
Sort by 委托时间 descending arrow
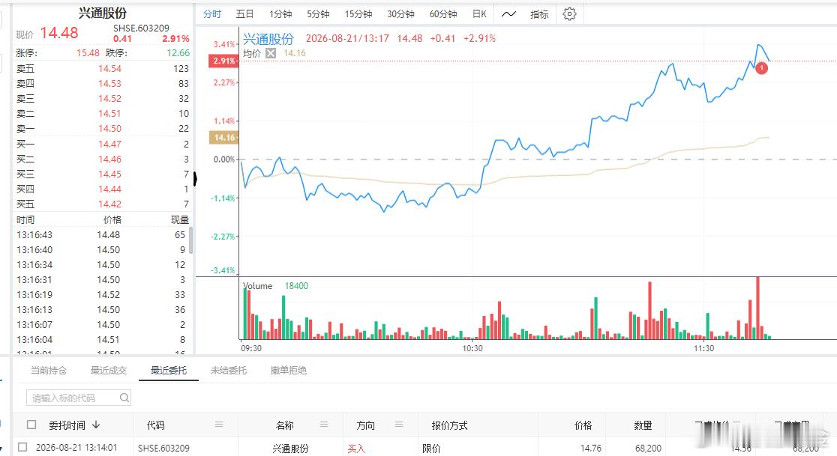click(96, 425)
